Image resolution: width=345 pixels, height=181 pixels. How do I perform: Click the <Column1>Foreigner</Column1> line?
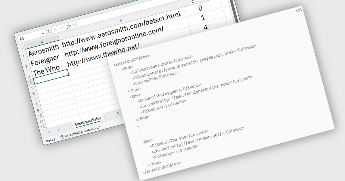[169, 93]
